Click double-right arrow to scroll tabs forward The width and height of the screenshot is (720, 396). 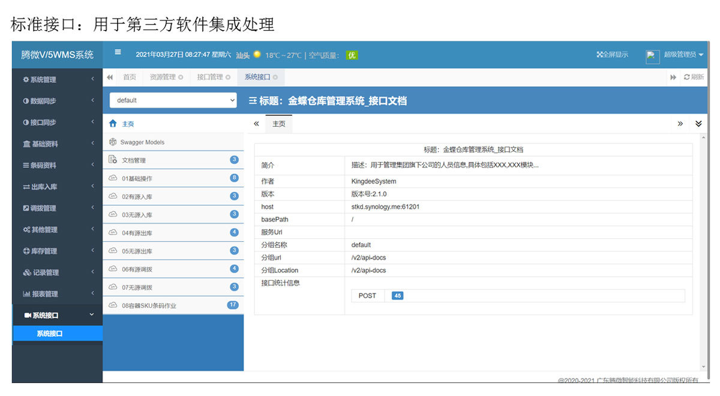pyautogui.click(x=673, y=77)
